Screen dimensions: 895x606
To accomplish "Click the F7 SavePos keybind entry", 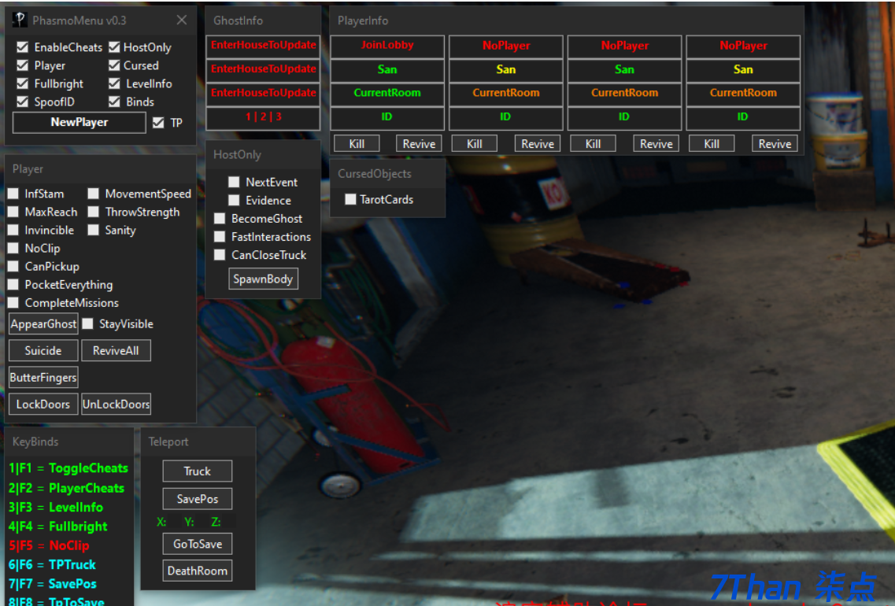I will click(x=53, y=584).
